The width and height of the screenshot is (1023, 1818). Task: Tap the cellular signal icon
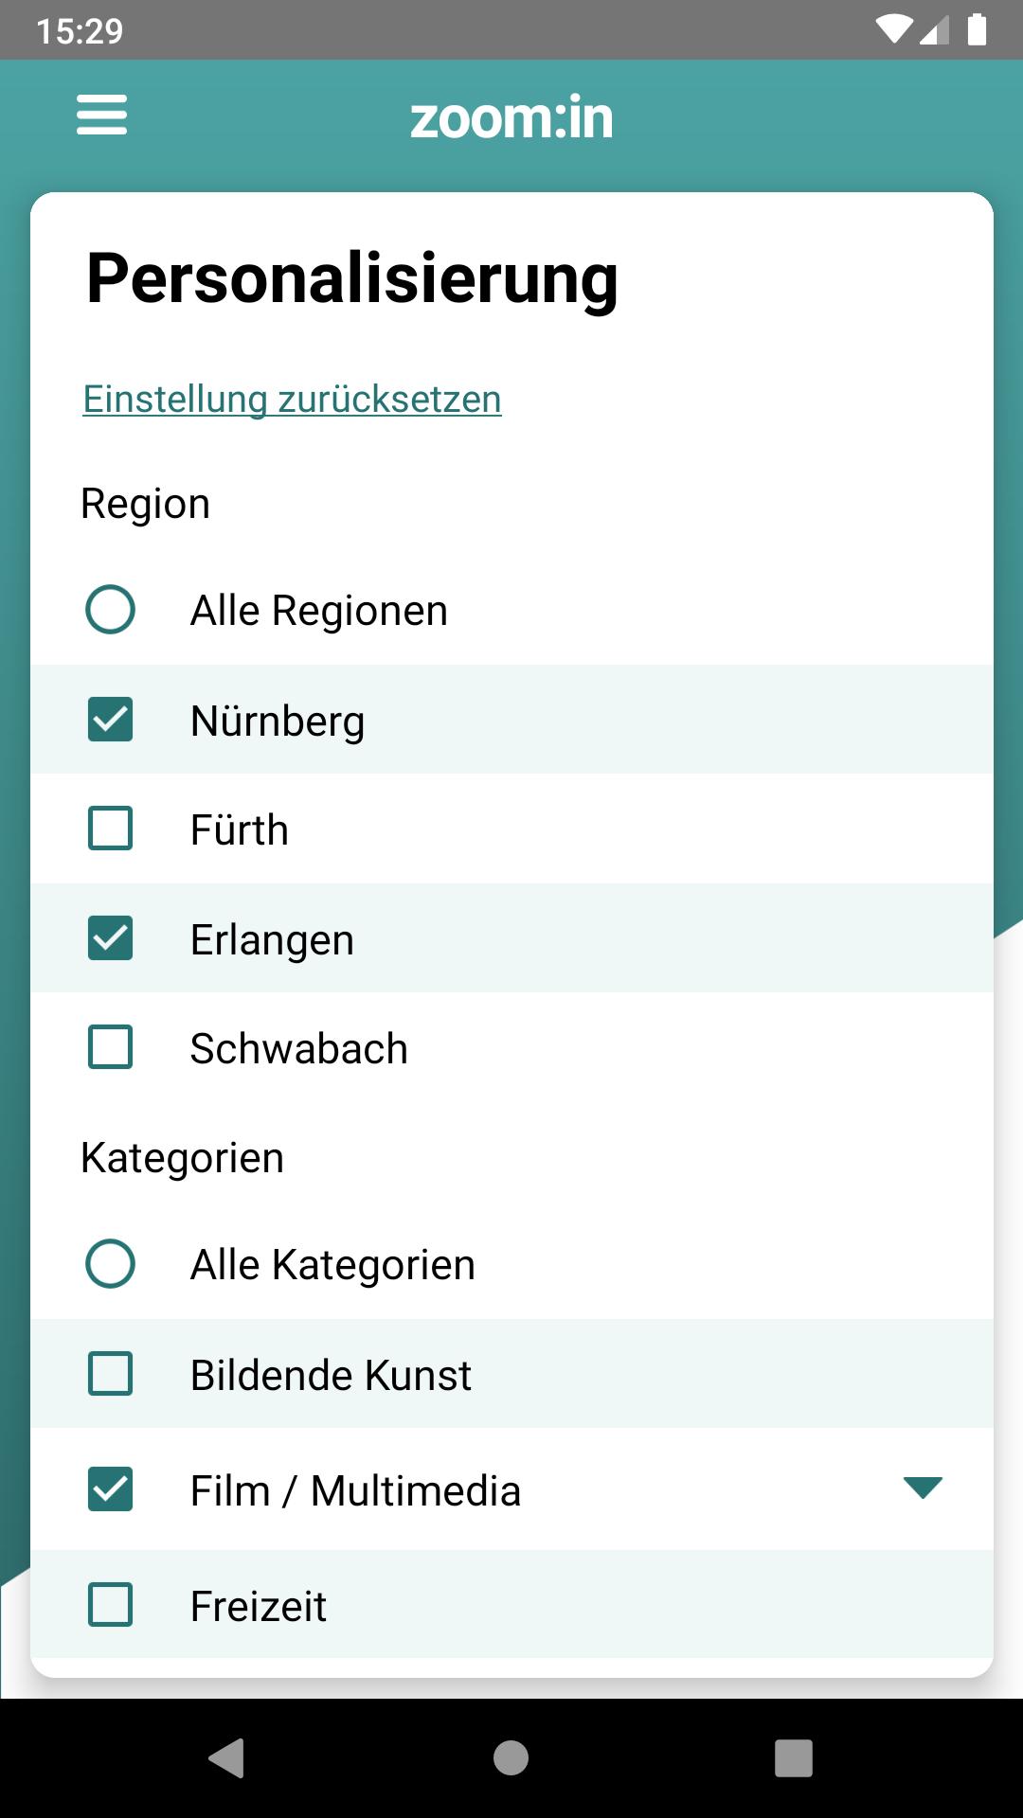[x=934, y=29]
